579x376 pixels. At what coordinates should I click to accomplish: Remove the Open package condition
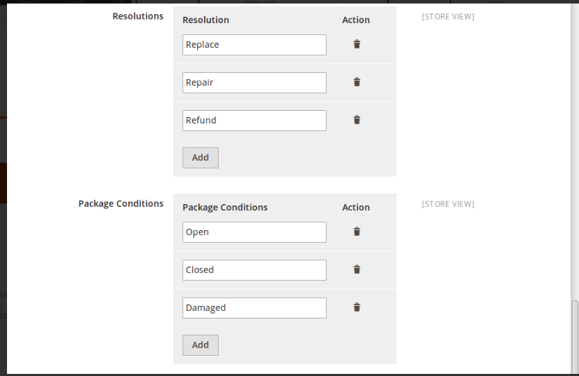357,231
